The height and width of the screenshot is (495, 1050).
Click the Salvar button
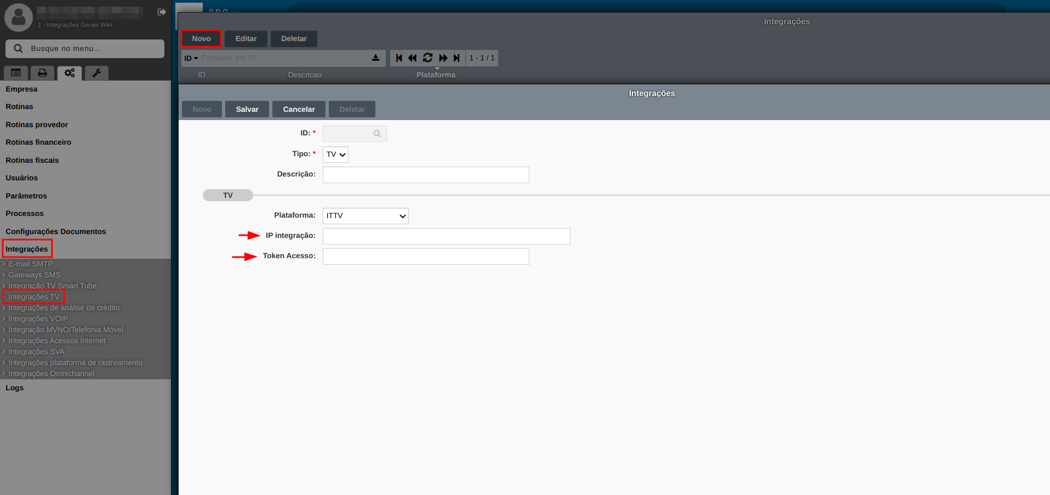coord(247,109)
